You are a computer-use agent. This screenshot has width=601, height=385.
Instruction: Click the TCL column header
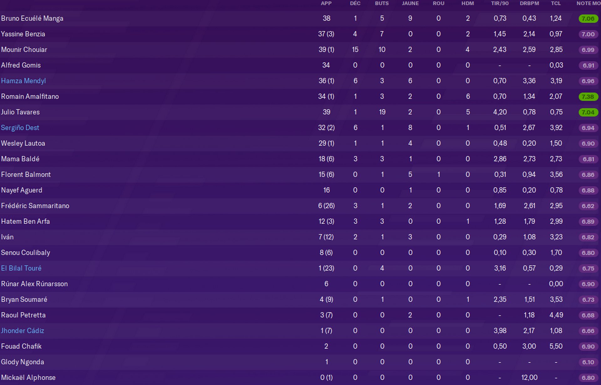click(556, 3)
